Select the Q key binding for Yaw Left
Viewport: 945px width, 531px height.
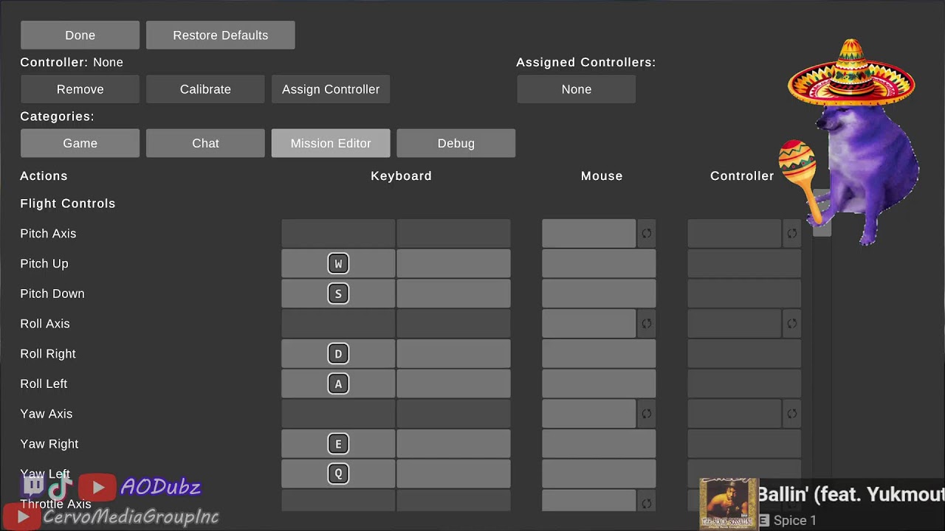(x=338, y=474)
